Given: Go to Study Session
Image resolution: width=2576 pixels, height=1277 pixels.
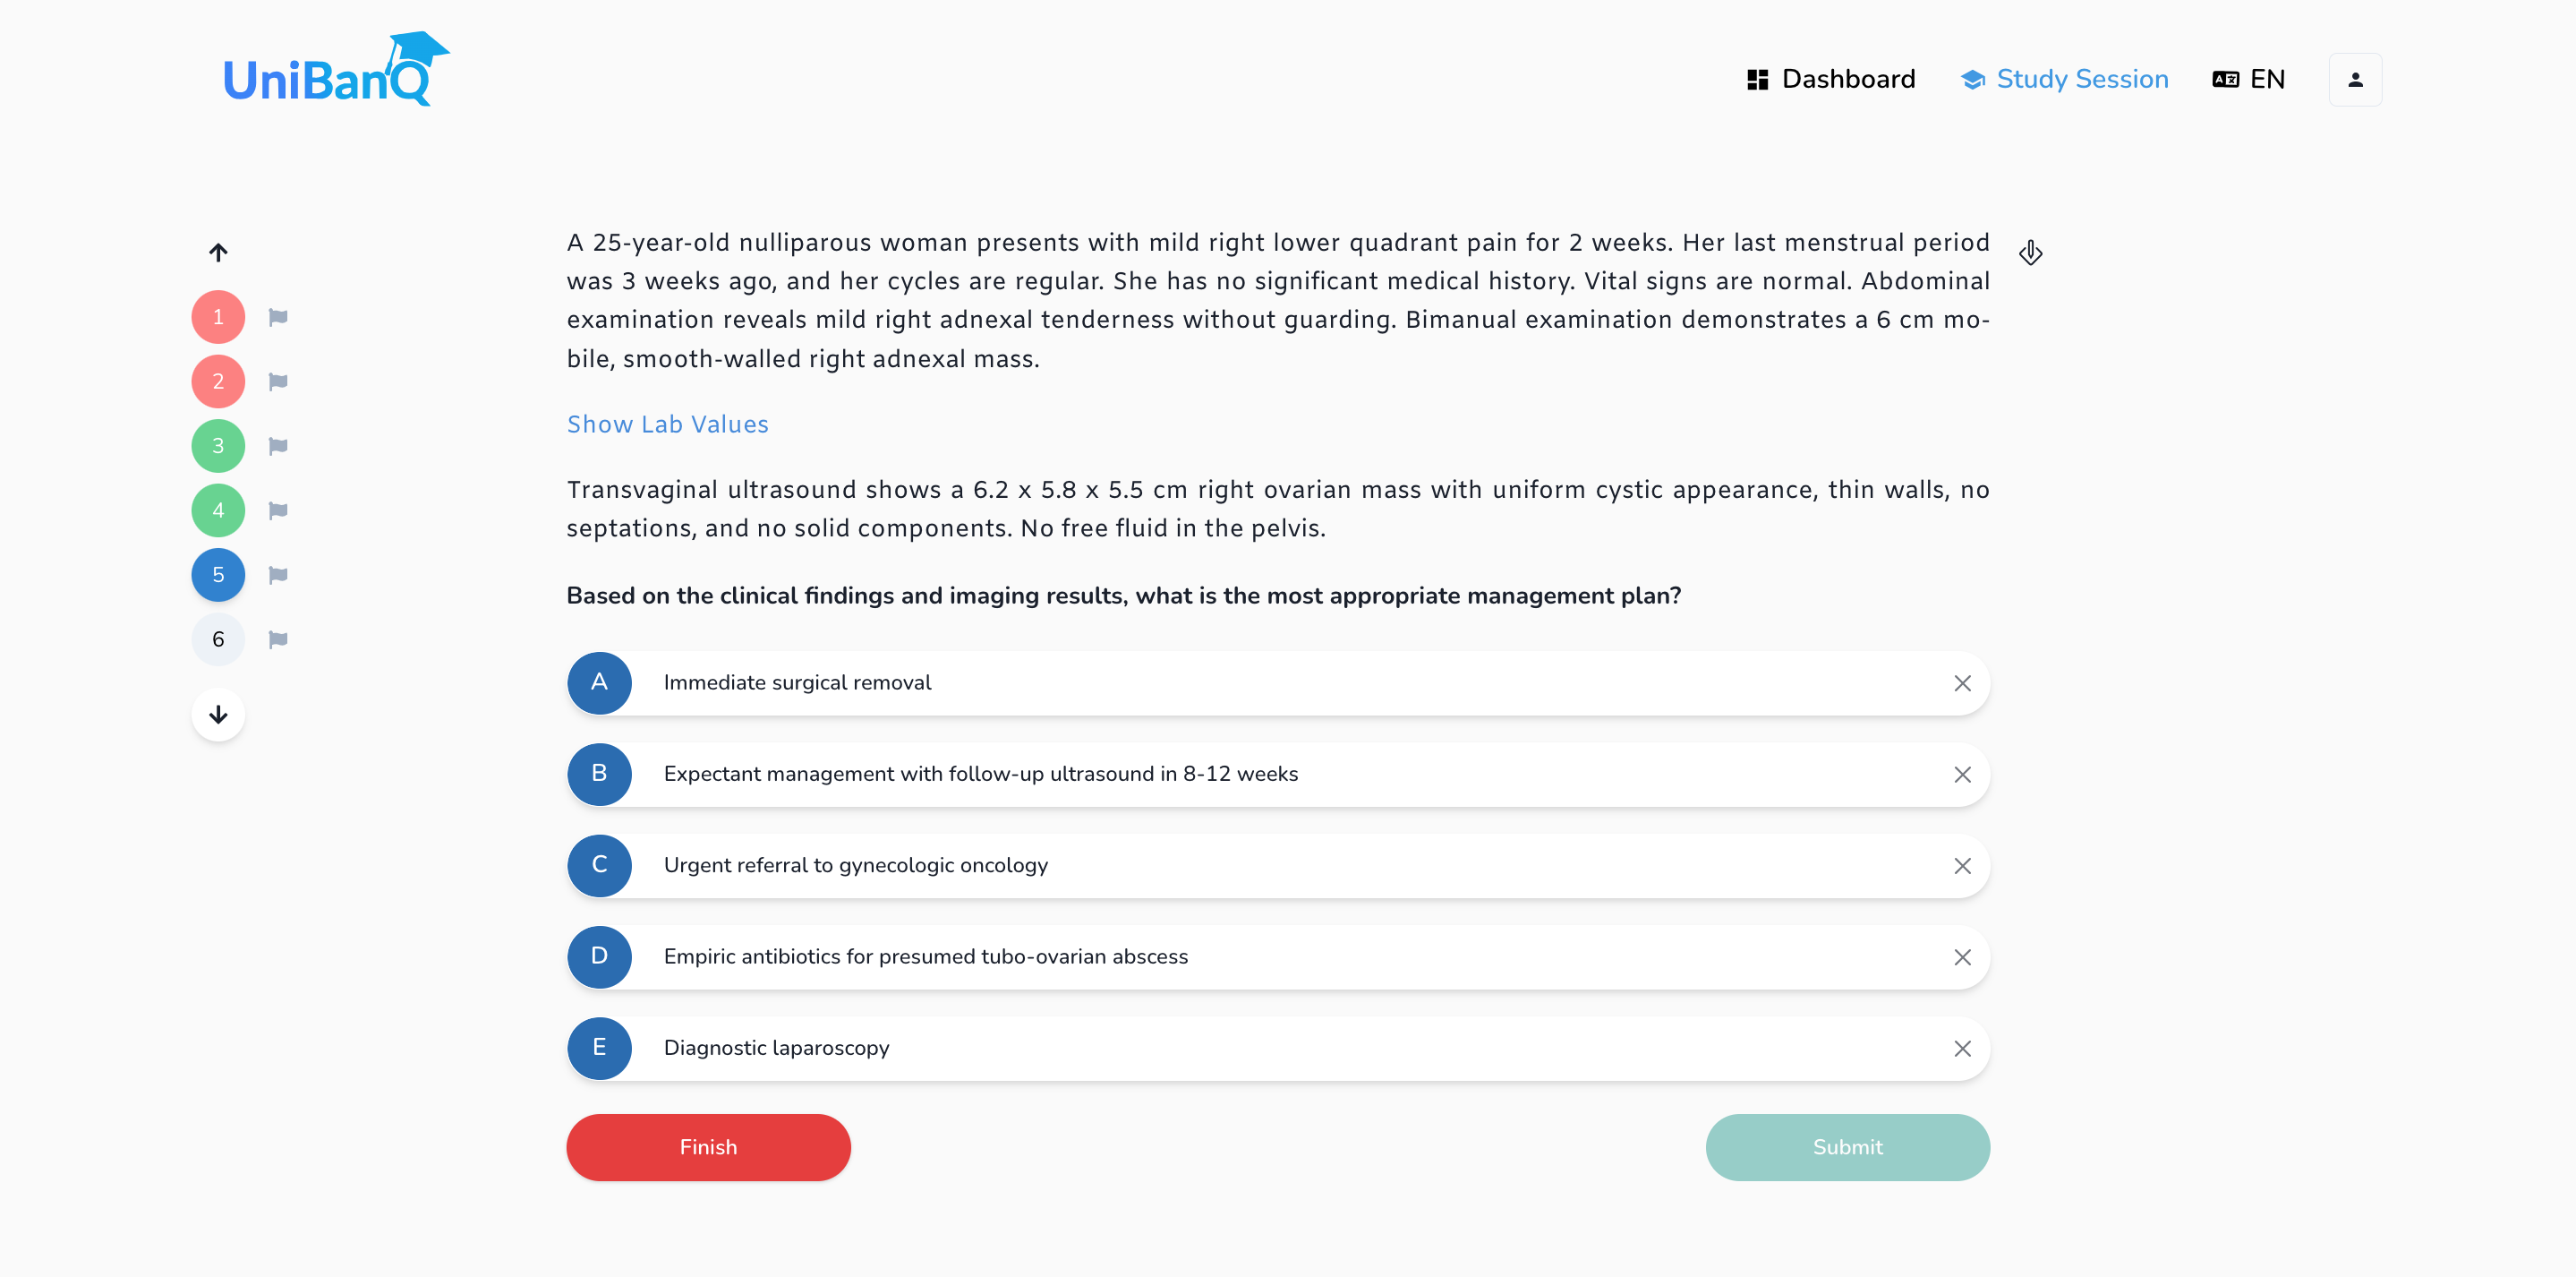Looking at the screenshot, I should click(2064, 79).
